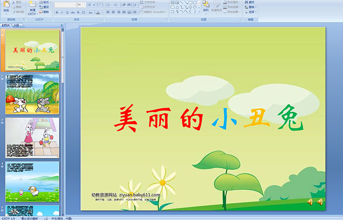Click the Reset slide (重设) icon
This screenshot has width=343, height=220.
[44, 7]
